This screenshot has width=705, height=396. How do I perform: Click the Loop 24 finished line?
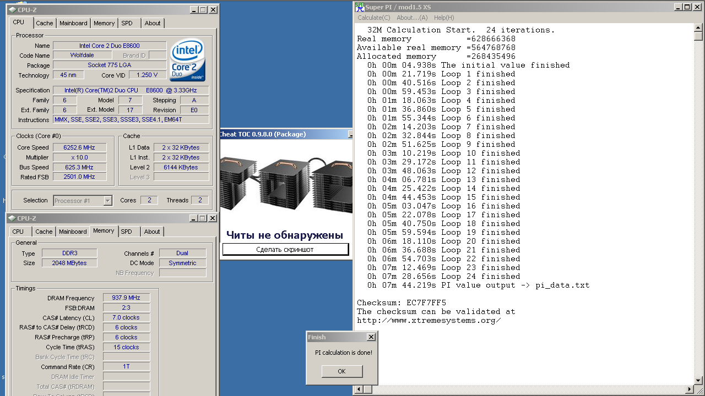tap(444, 277)
